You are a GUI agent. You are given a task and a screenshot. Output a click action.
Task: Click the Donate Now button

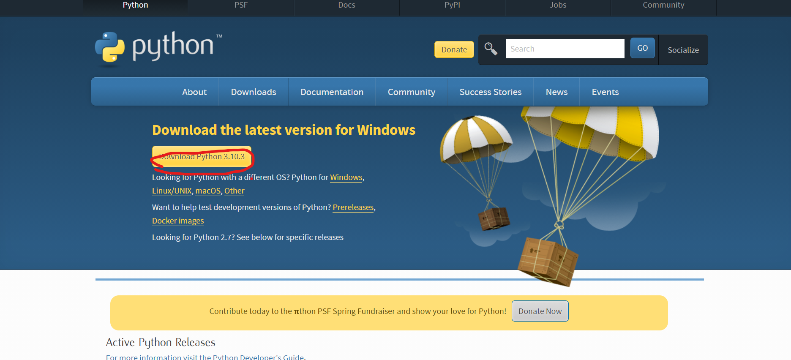[540, 311]
